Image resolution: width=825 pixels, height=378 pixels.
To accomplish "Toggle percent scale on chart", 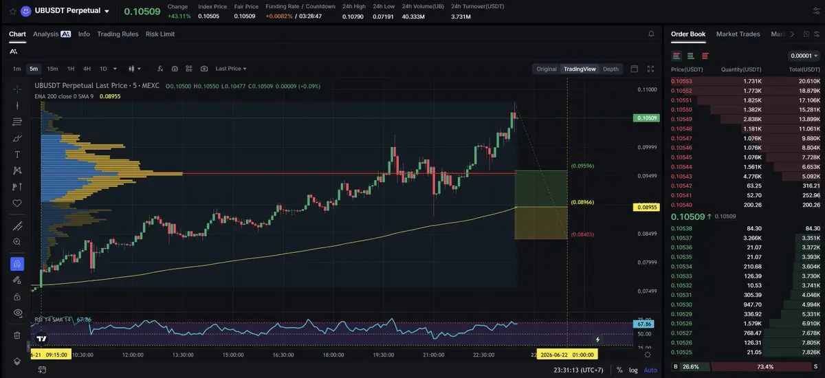I will [x=619, y=370].
